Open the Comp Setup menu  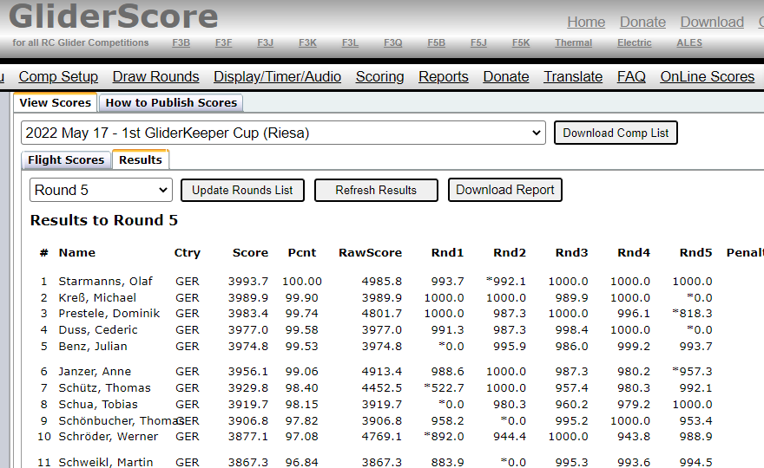pyautogui.click(x=58, y=76)
